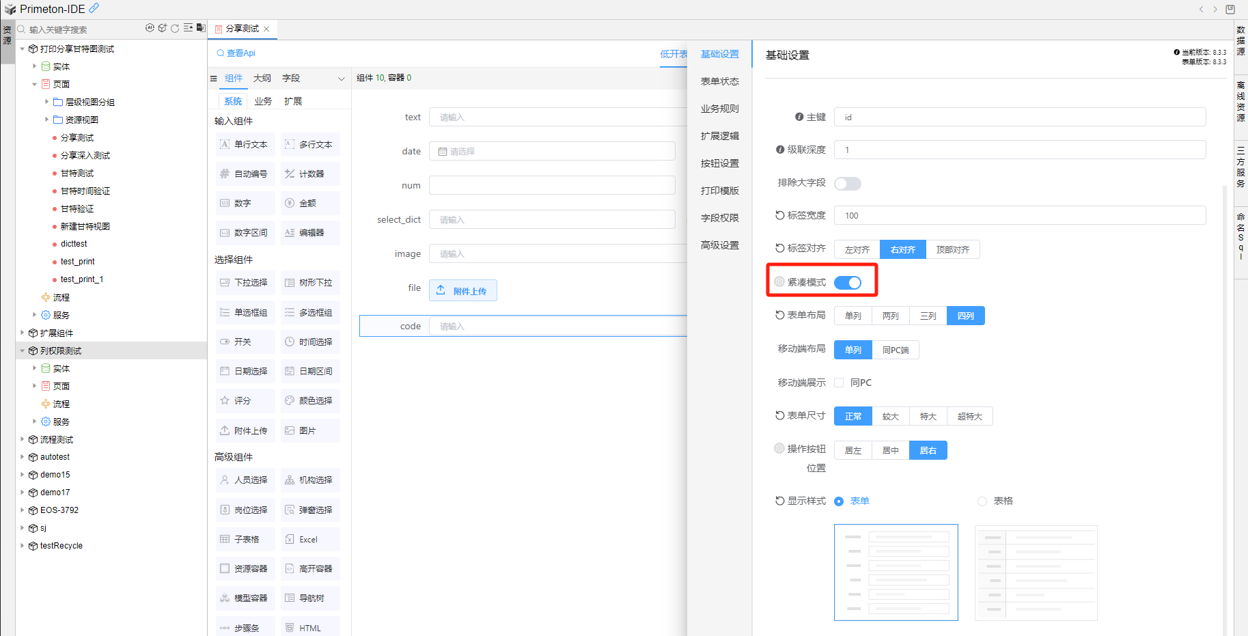This screenshot has width=1248, height=636.
Task: Click the AI assistant icon in resource toolbar
Action: tap(150, 28)
